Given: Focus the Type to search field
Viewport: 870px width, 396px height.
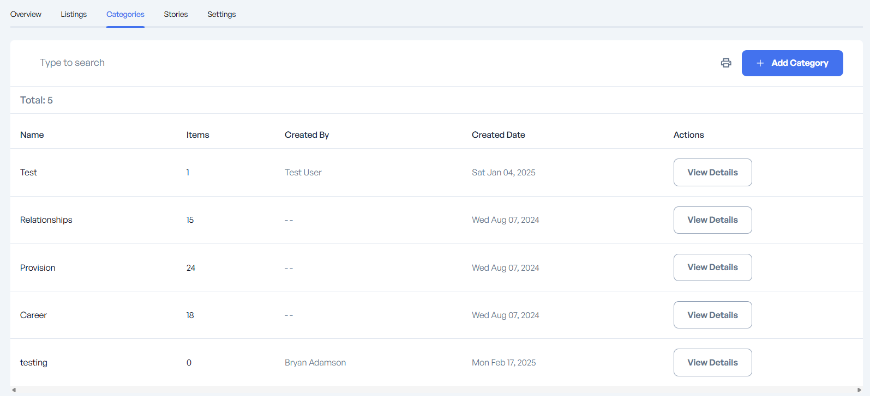Looking at the screenshot, I should click(218, 63).
